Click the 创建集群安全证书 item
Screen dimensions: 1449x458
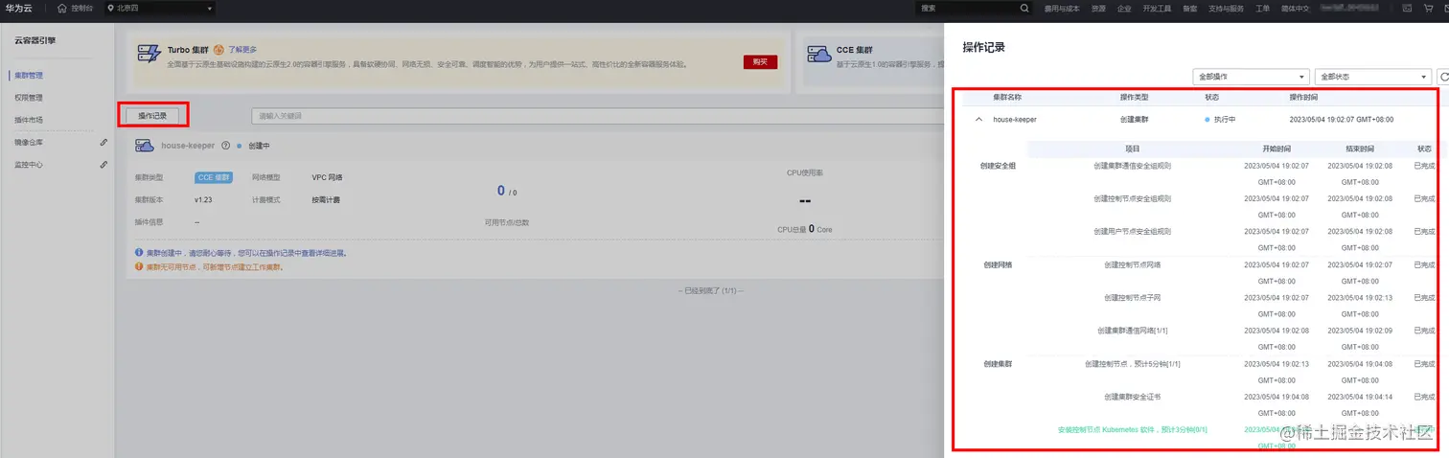pos(1132,396)
